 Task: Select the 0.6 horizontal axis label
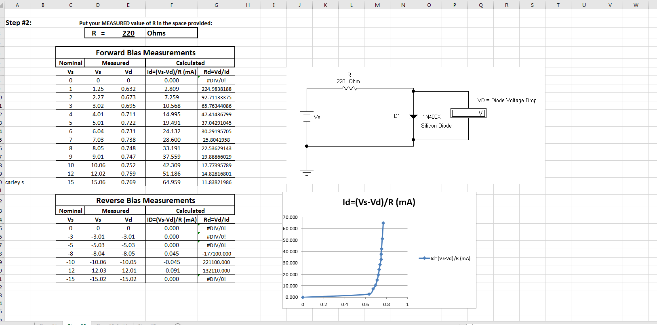click(x=365, y=304)
